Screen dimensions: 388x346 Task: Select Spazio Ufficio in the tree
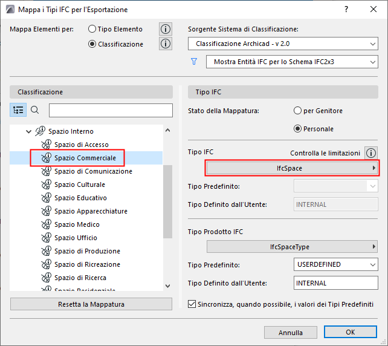(76, 238)
